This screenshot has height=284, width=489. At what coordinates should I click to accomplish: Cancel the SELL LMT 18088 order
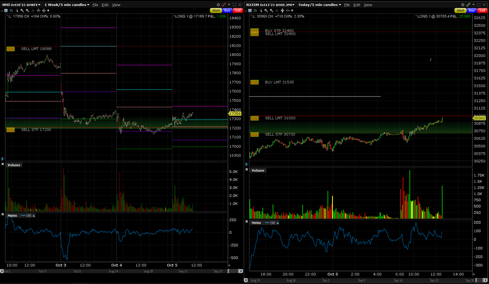click(x=10, y=48)
